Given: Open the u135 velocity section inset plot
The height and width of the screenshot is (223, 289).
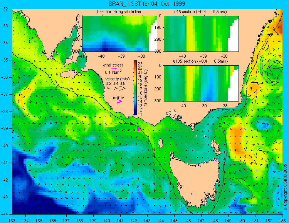Looking at the screenshot, I should [201, 83].
